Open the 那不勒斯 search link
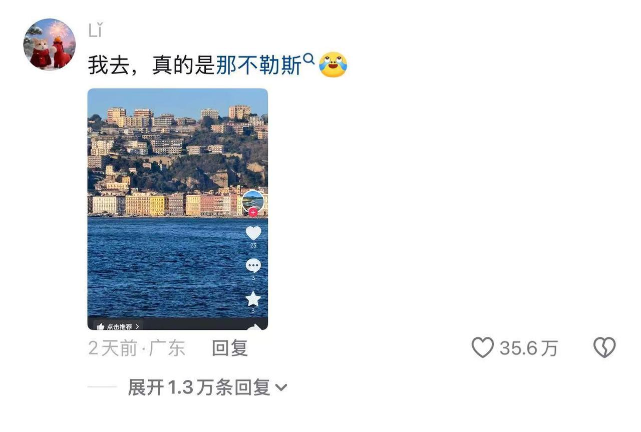This screenshot has height=432, width=641. (x=259, y=66)
